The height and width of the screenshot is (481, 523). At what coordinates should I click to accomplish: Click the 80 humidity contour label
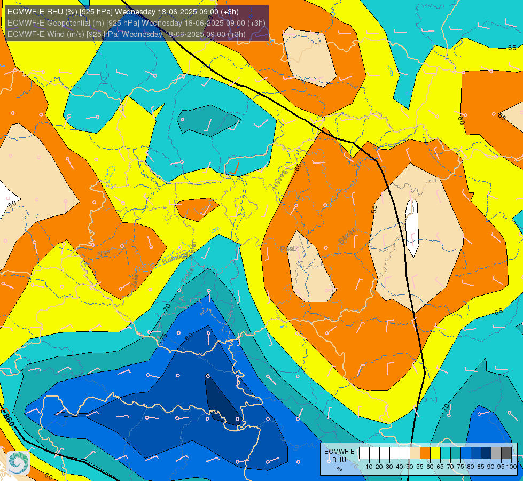point(189,337)
